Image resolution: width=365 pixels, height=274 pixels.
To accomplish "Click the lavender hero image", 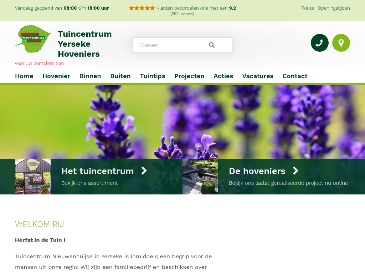I will pos(182,122).
